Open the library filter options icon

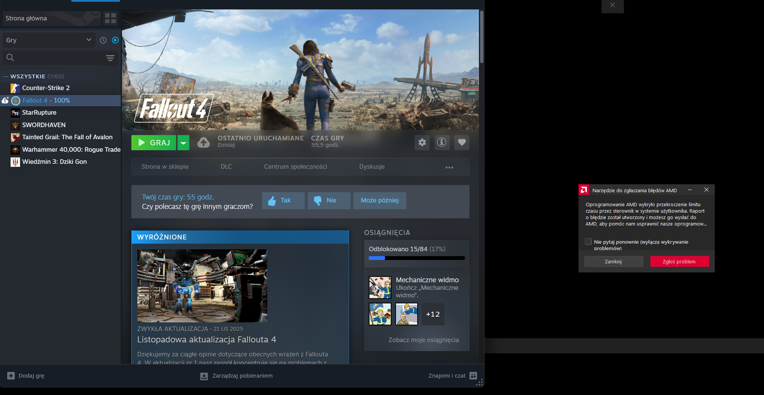[x=110, y=58]
